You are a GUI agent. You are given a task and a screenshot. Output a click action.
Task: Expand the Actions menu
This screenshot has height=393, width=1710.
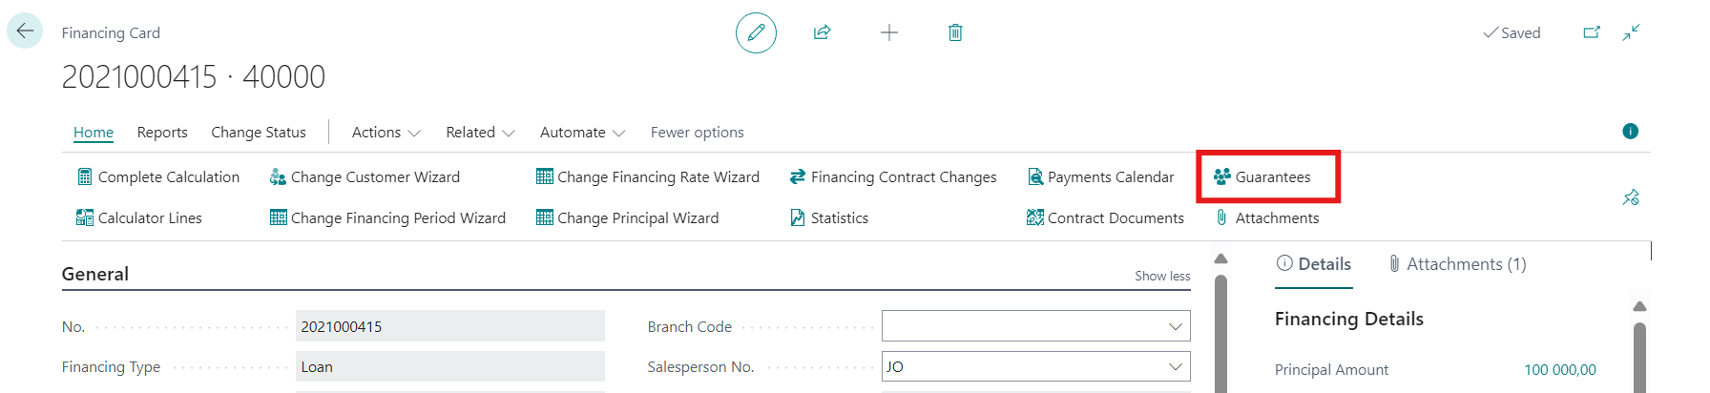[x=386, y=133]
